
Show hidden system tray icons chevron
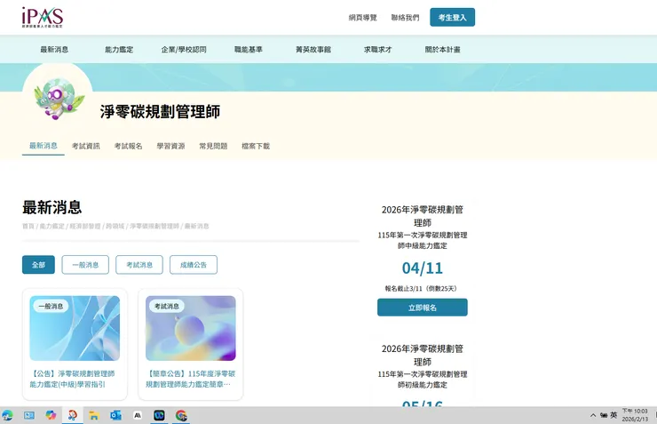(593, 415)
